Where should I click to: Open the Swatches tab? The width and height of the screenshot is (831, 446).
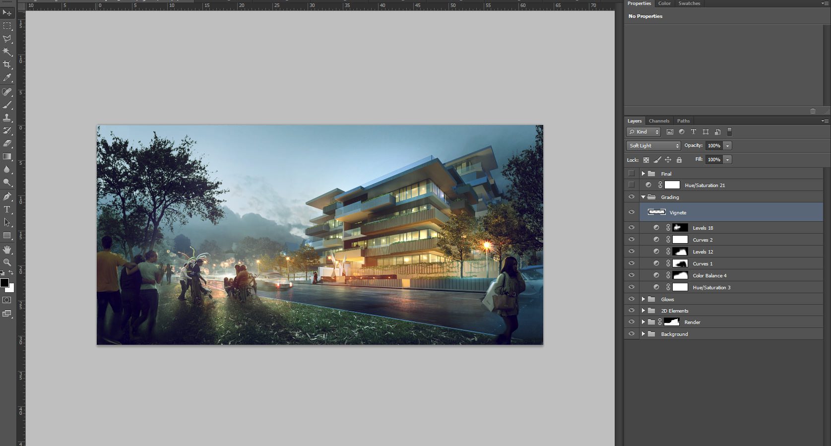click(689, 3)
